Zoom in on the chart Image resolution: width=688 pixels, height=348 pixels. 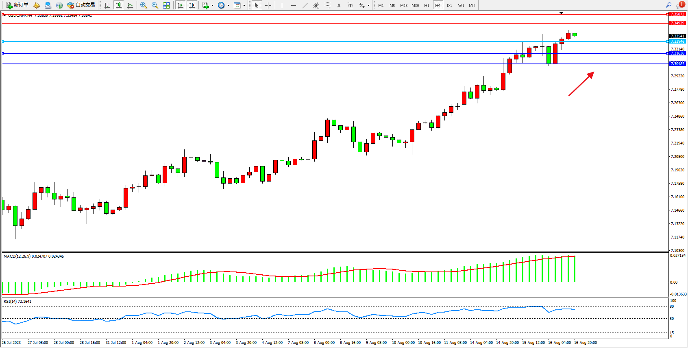click(x=144, y=5)
